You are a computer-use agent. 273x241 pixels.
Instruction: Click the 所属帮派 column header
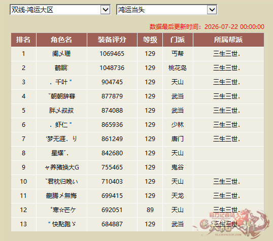pos(228,40)
